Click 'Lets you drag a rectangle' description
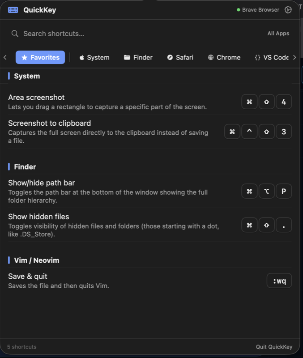This screenshot has height=358, width=303. pos(107,107)
